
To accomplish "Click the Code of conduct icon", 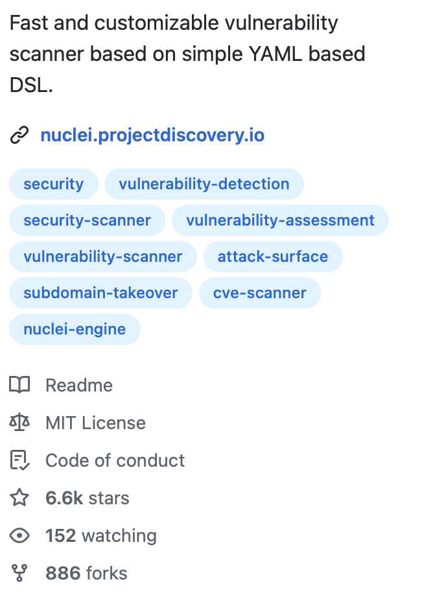I will coord(19,461).
